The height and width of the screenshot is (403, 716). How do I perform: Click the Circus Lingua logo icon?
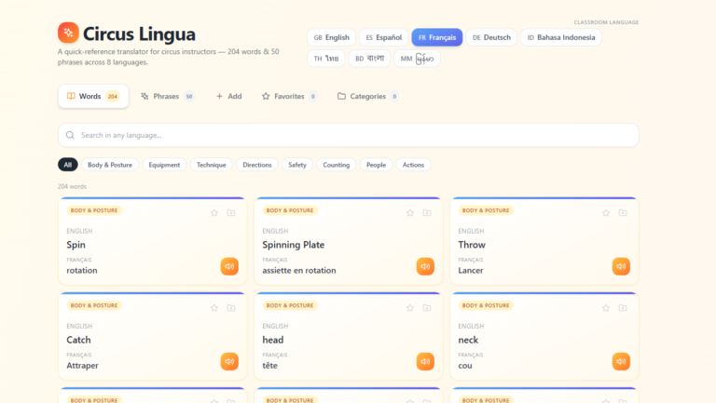68,33
